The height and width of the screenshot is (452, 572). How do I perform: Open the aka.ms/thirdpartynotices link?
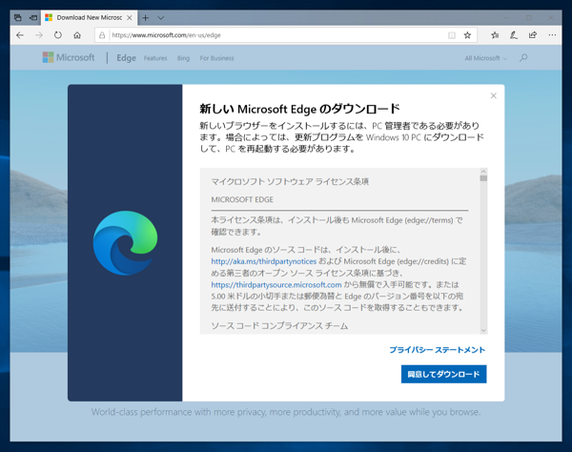(x=264, y=261)
